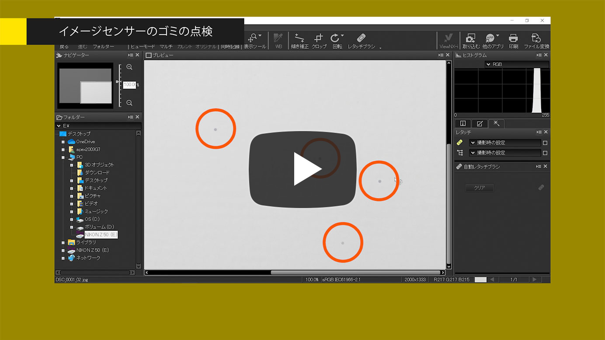605x340 pixels.
Task: Zoom out using navigator magnifier minus
Action: click(x=129, y=103)
